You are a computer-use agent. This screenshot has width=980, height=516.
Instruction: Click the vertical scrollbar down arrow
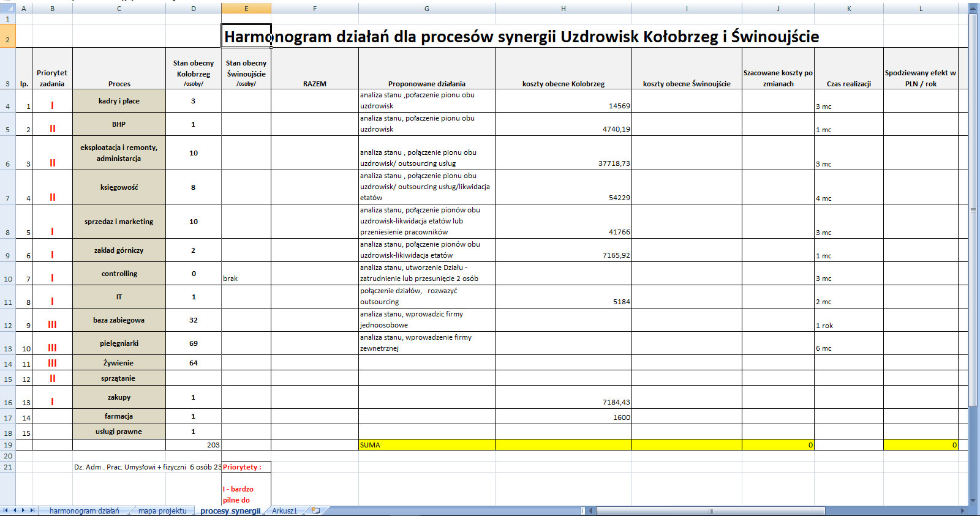point(973,500)
